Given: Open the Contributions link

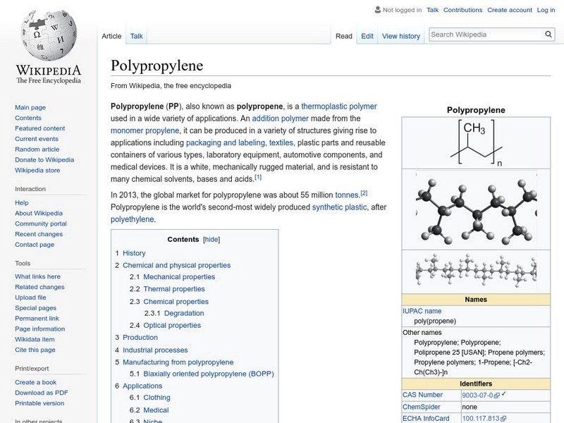Looking at the screenshot, I should pyautogui.click(x=462, y=10).
